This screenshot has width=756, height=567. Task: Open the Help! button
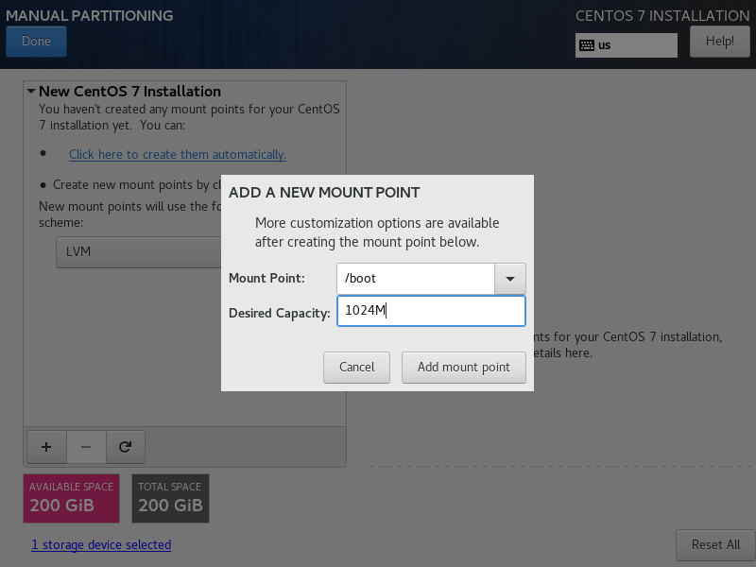(x=719, y=42)
